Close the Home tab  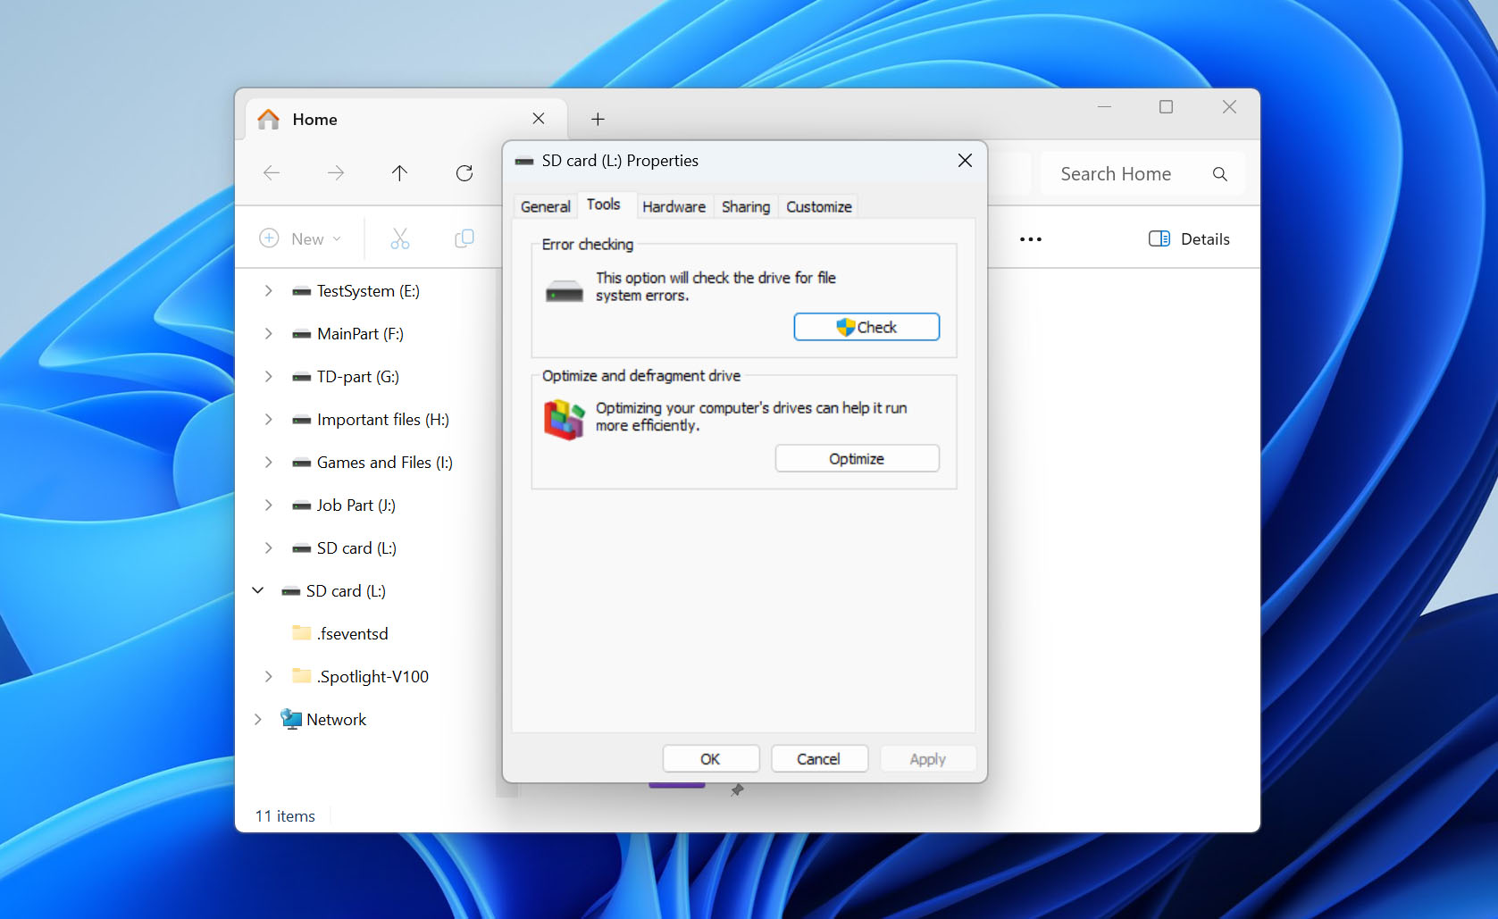tap(539, 118)
